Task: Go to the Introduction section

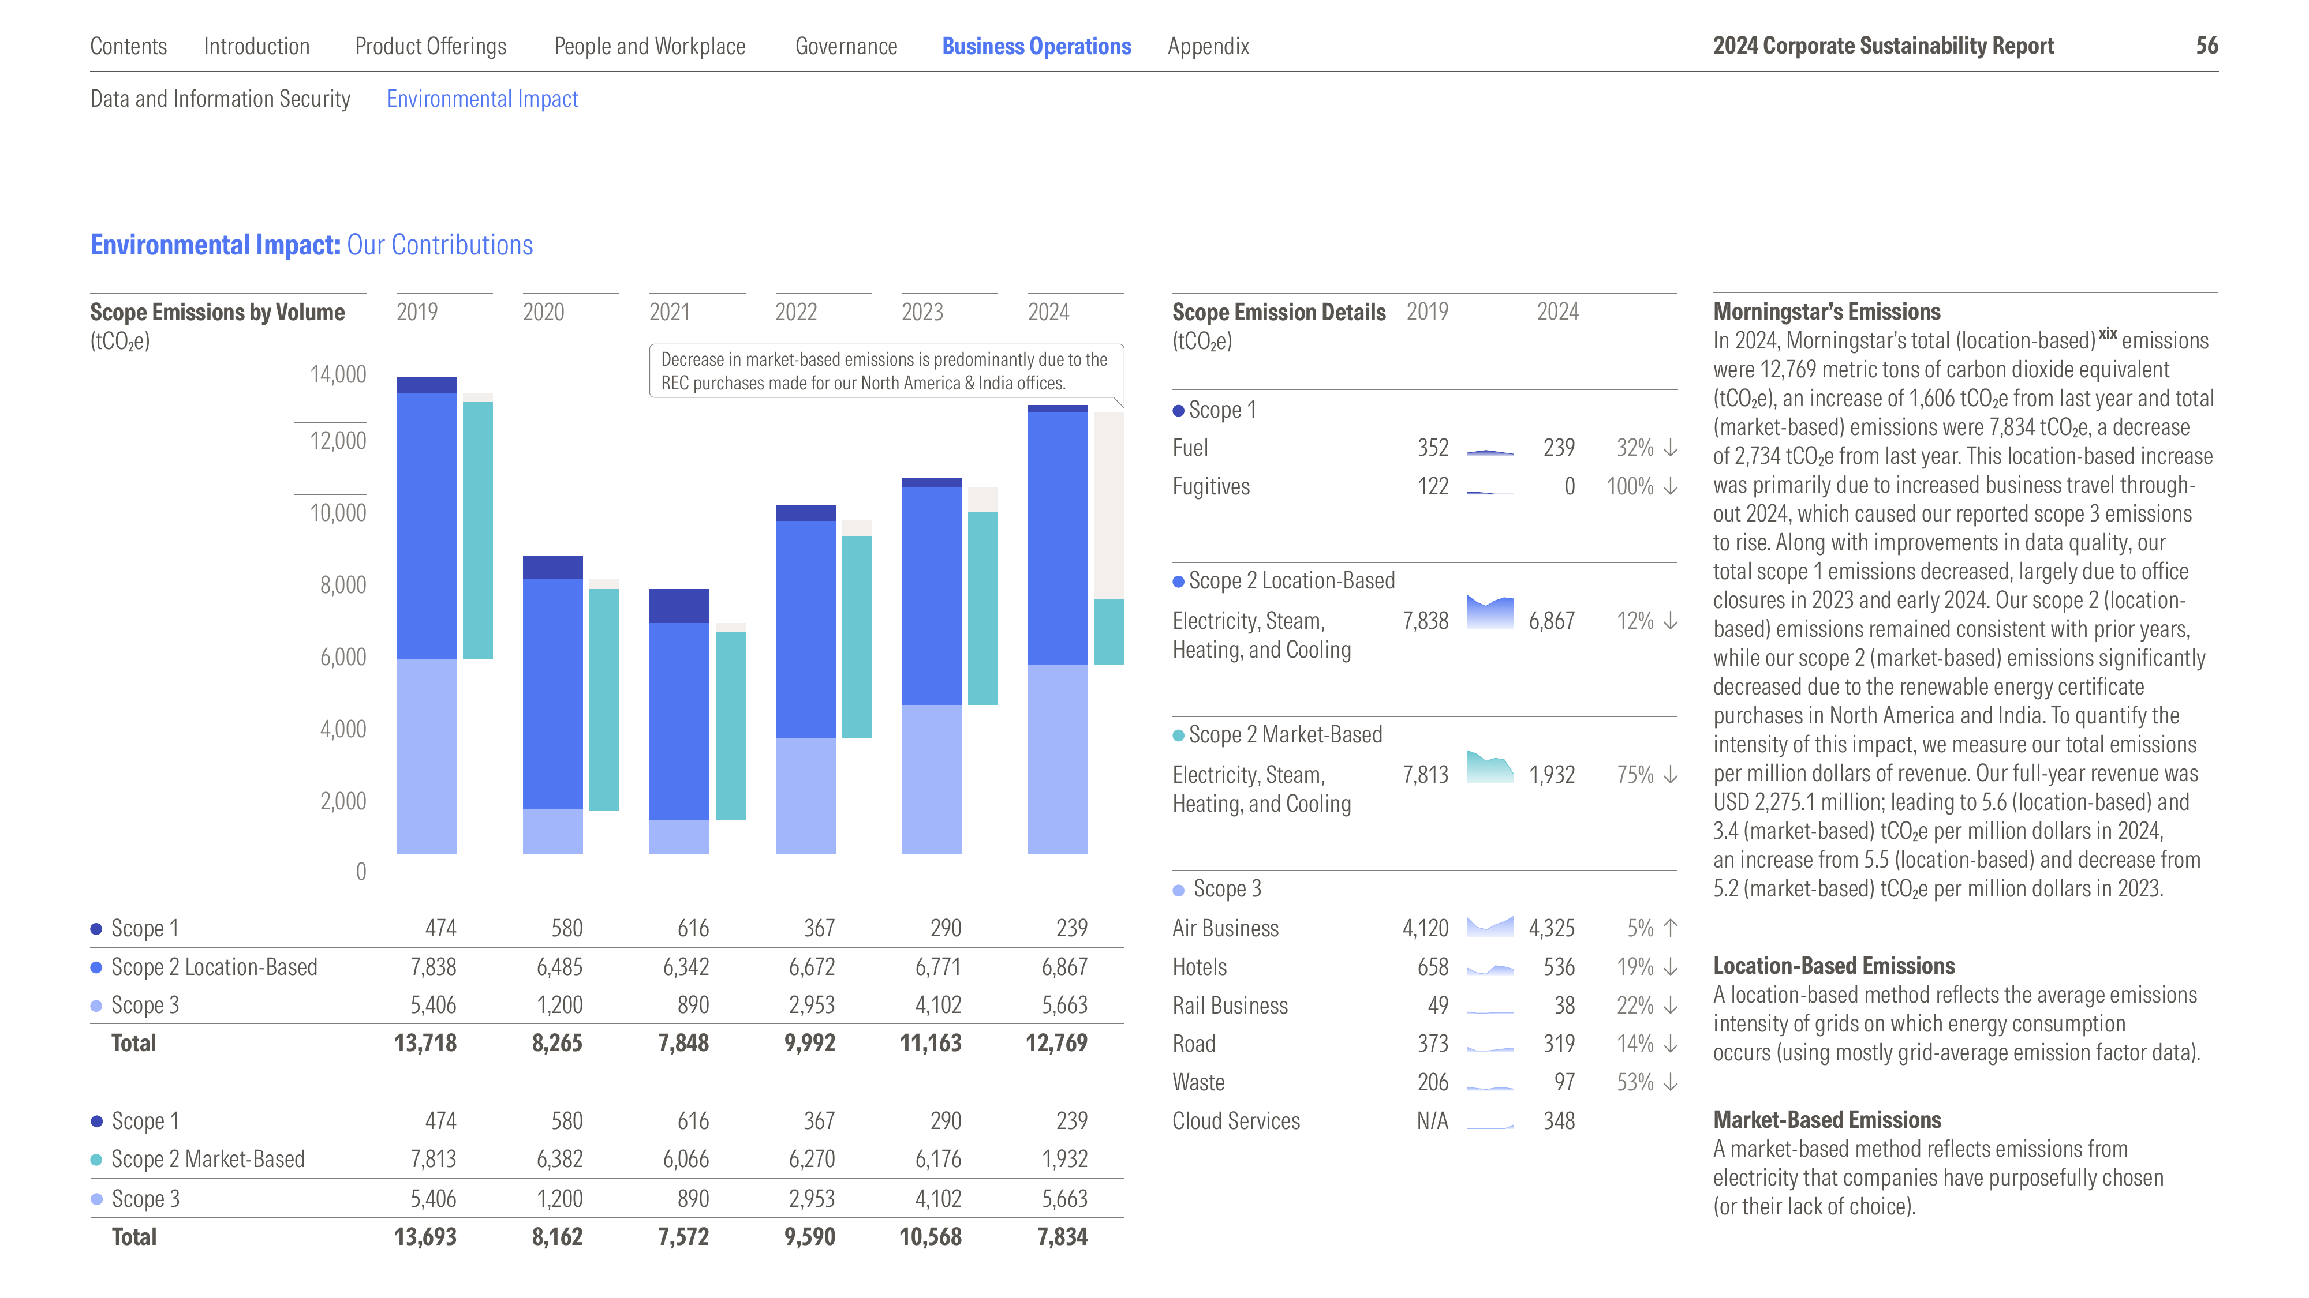Action: point(256,46)
